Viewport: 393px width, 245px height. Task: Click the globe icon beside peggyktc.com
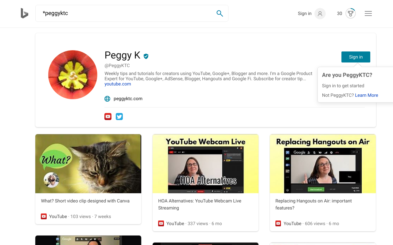(x=107, y=99)
